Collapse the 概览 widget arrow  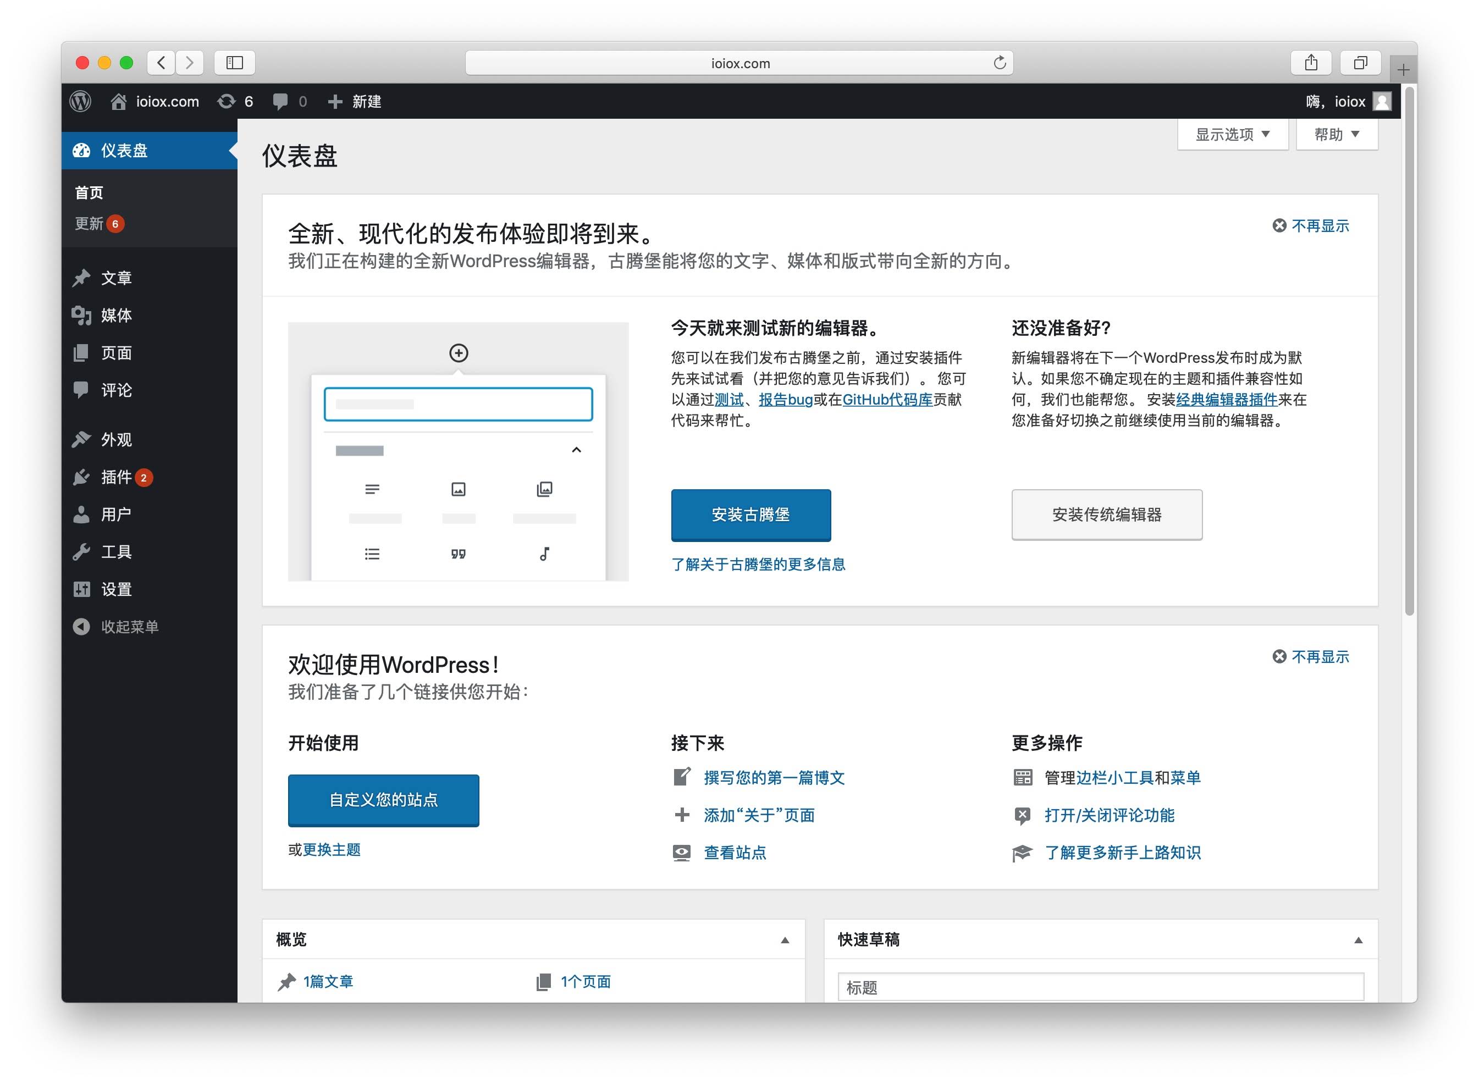point(785,941)
